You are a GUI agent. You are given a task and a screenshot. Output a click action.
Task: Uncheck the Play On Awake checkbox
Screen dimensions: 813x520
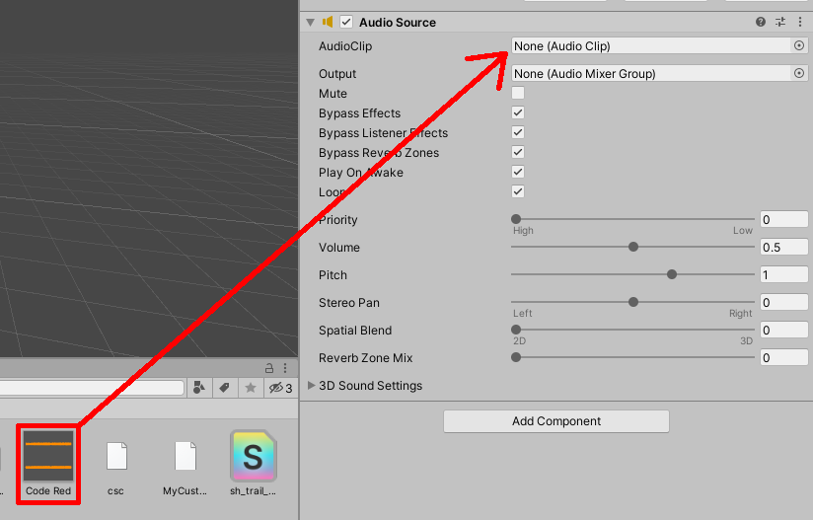pyautogui.click(x=518, y=172)
